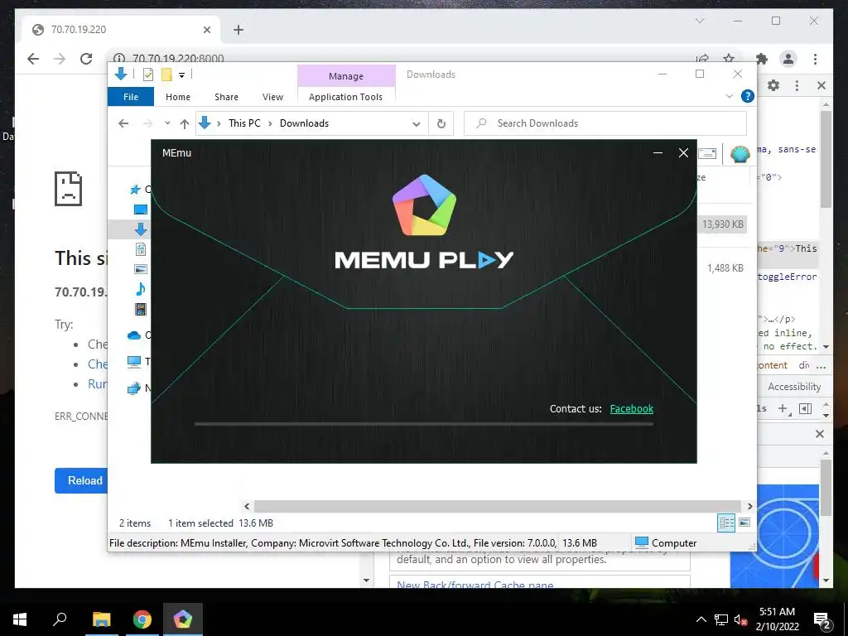
Task: Select Music icon in navigation pane
Action: [x=141, y=289]
